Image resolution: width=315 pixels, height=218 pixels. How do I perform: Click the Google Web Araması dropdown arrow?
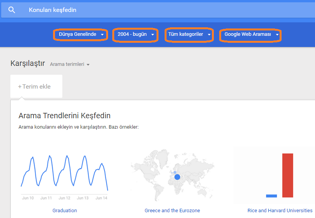pos(277,35)
